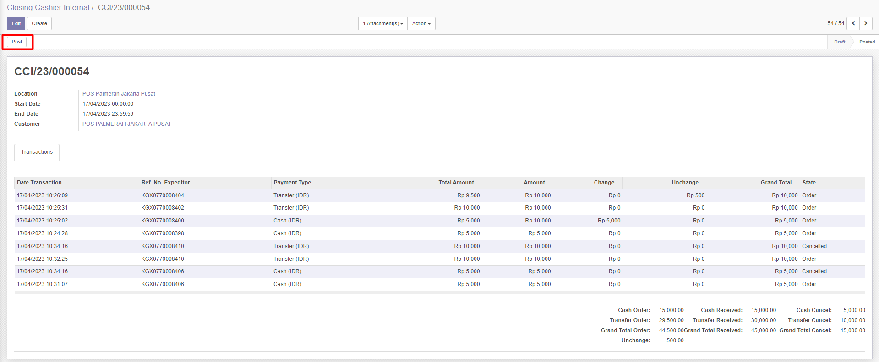Open the Action dropdown
The image size is (879, 362).
tap(421, 24)
